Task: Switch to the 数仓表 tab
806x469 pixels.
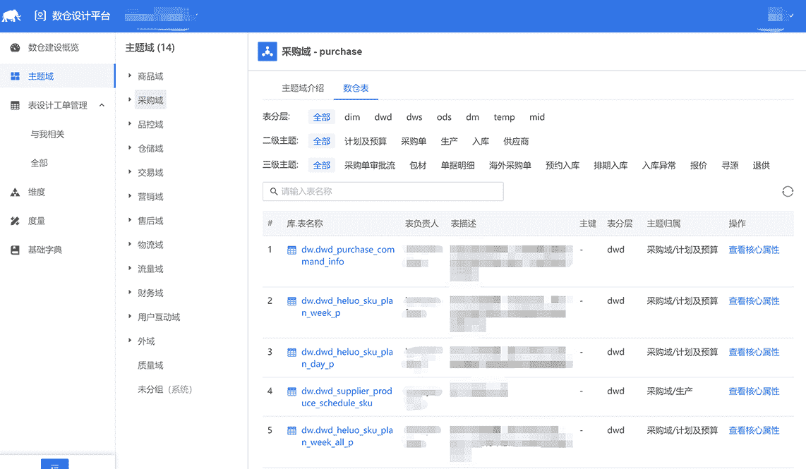Action: 356,88
